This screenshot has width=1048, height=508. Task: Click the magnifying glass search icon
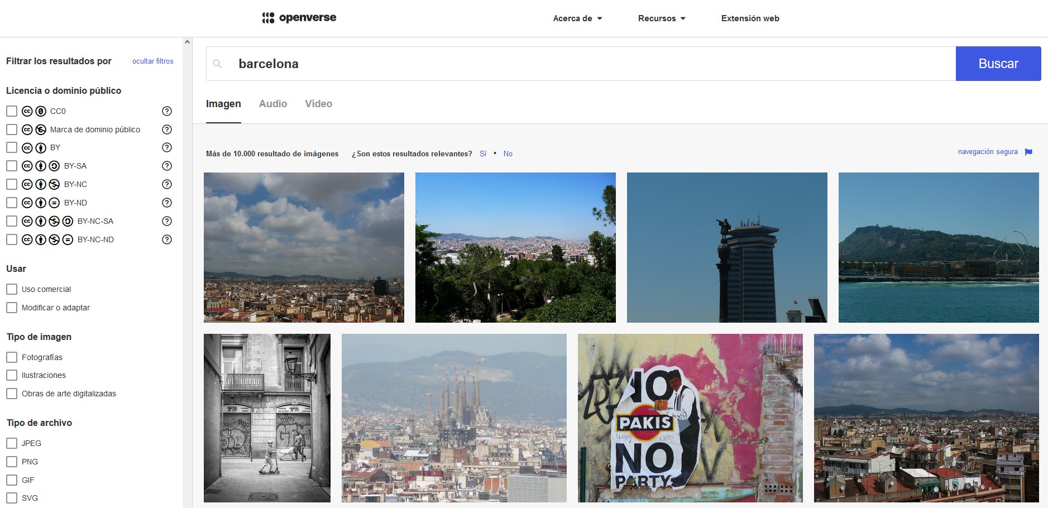click(218, 64)
